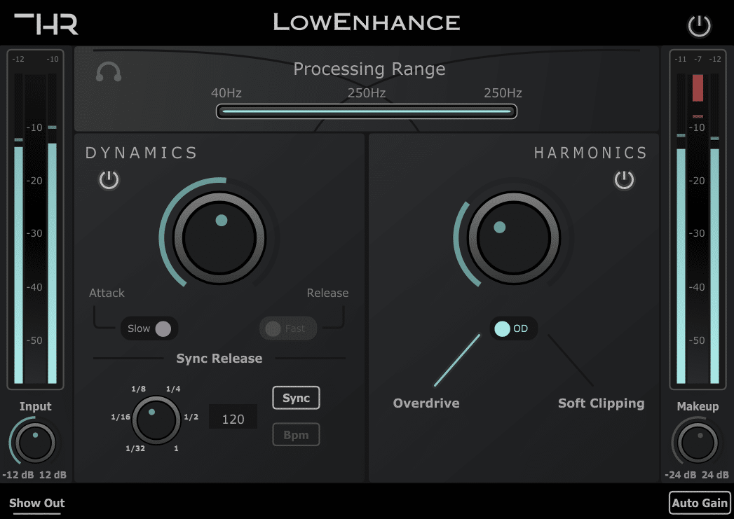Click the THR logo
734x519 pixels.
[46, 23]
